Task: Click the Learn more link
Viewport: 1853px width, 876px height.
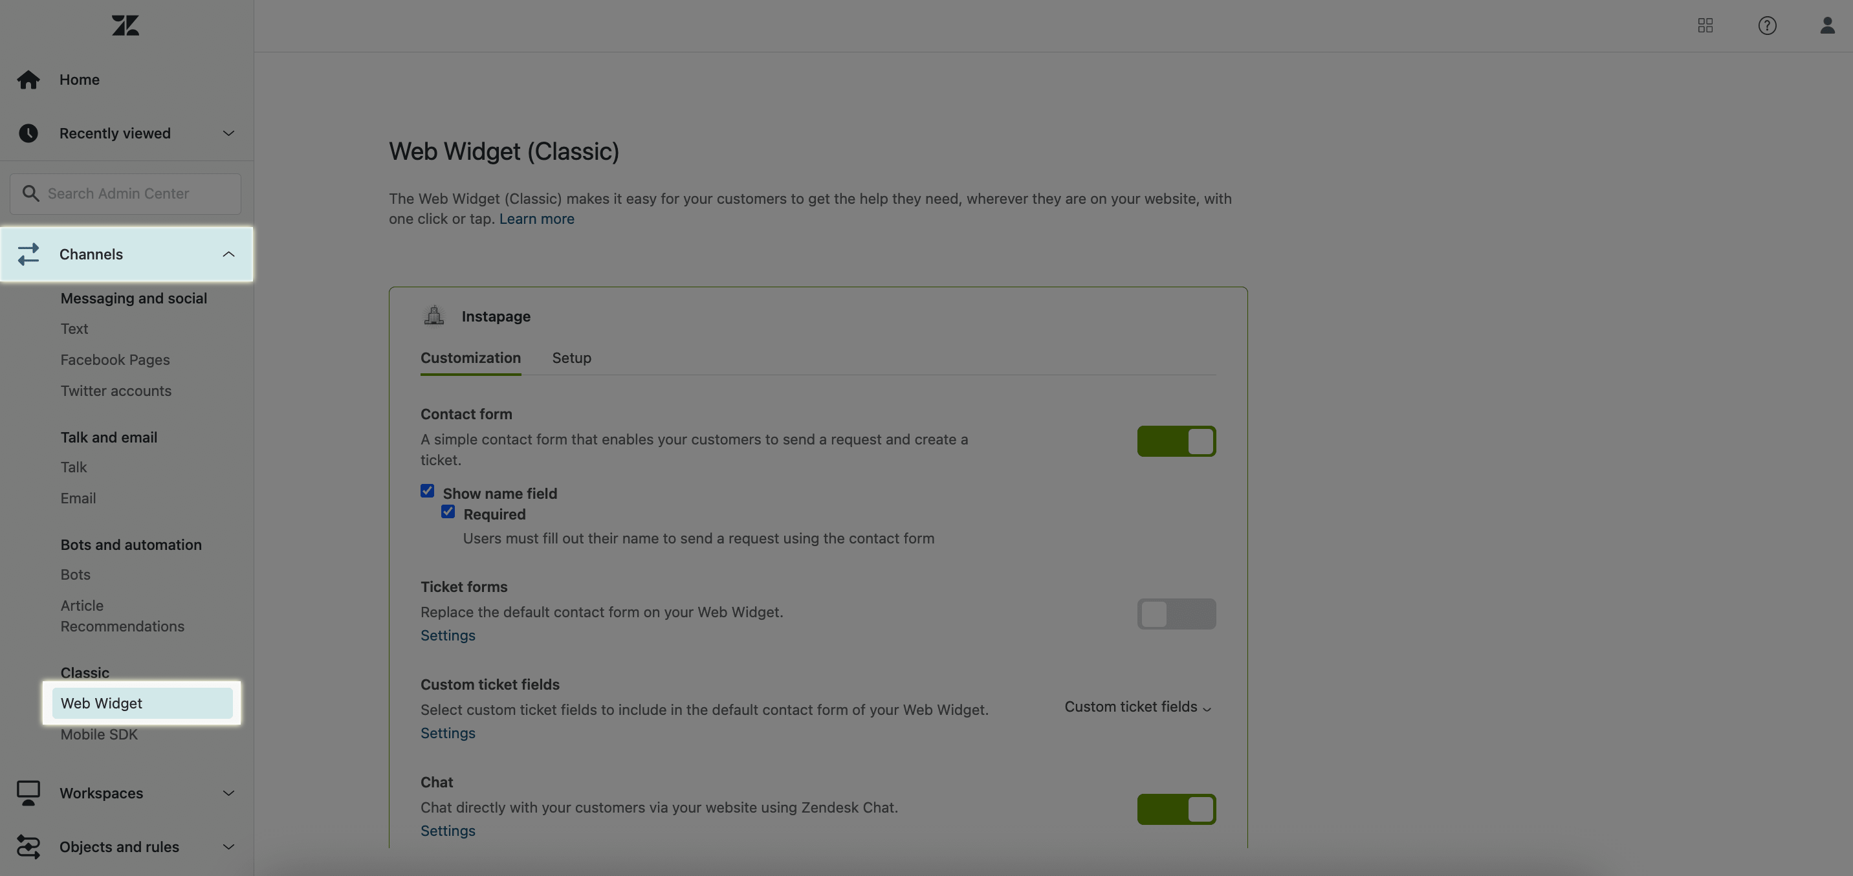Action: (x=536, y=219)
